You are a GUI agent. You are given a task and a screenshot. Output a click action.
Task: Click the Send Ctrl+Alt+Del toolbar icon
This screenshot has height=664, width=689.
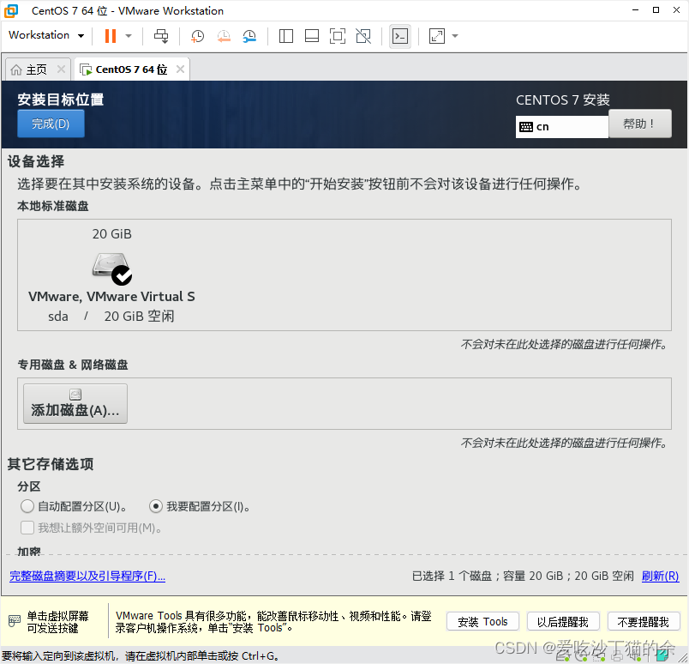click(161, 36)
